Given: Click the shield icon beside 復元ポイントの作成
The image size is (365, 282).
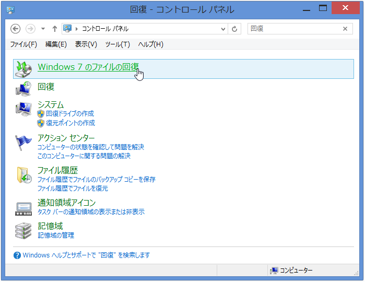Looking at the screenshot, I should (41, 123).
